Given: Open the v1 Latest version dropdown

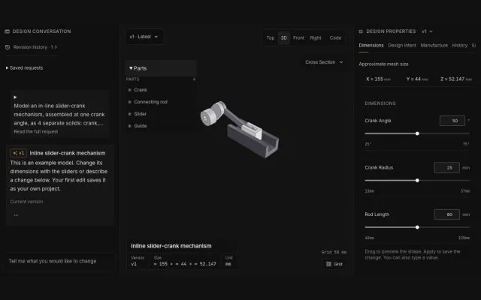Looking at the screenshot, I should pyautogui.click(x=144, y=37).
